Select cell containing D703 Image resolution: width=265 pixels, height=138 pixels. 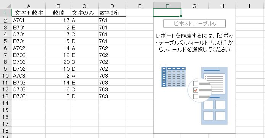point(29,96)
